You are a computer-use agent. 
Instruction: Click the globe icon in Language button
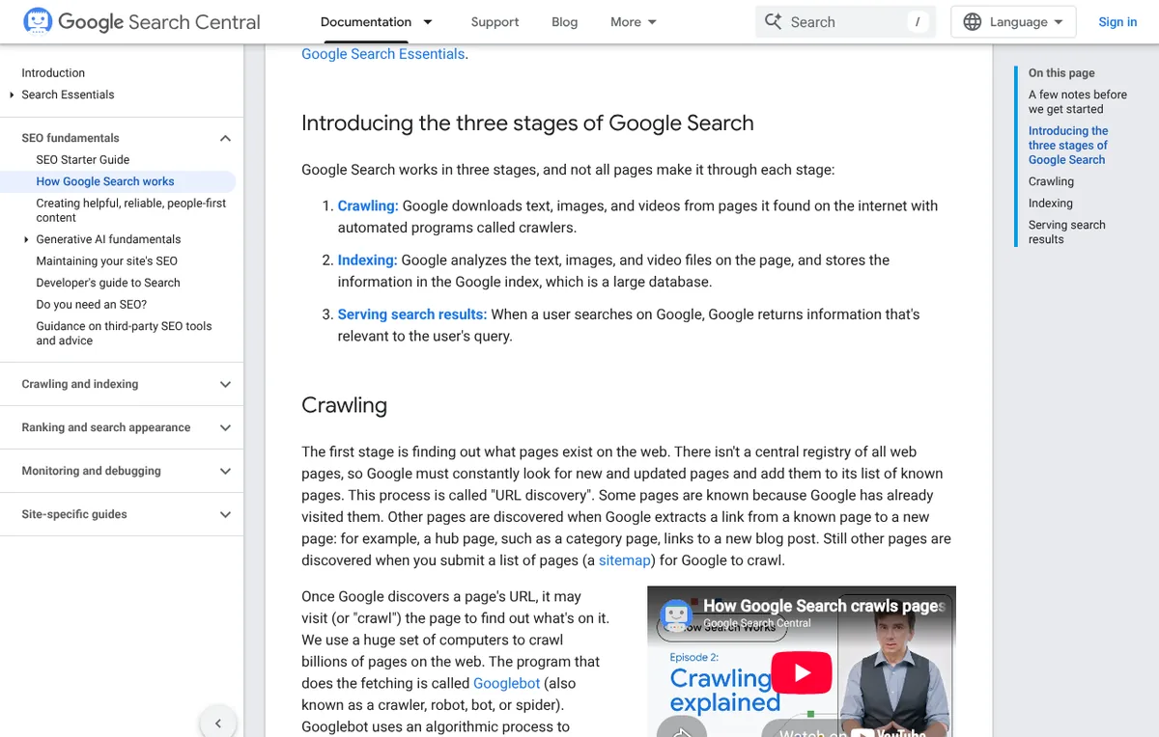point(973,21)
